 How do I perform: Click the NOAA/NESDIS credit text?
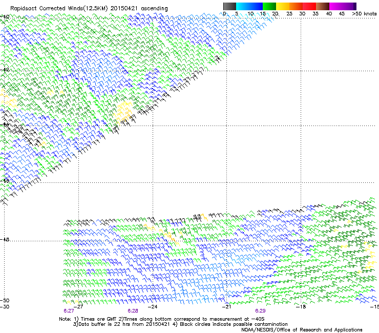click(302, 330)
